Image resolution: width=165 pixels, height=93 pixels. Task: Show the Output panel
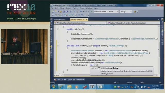tap(68, 80)
